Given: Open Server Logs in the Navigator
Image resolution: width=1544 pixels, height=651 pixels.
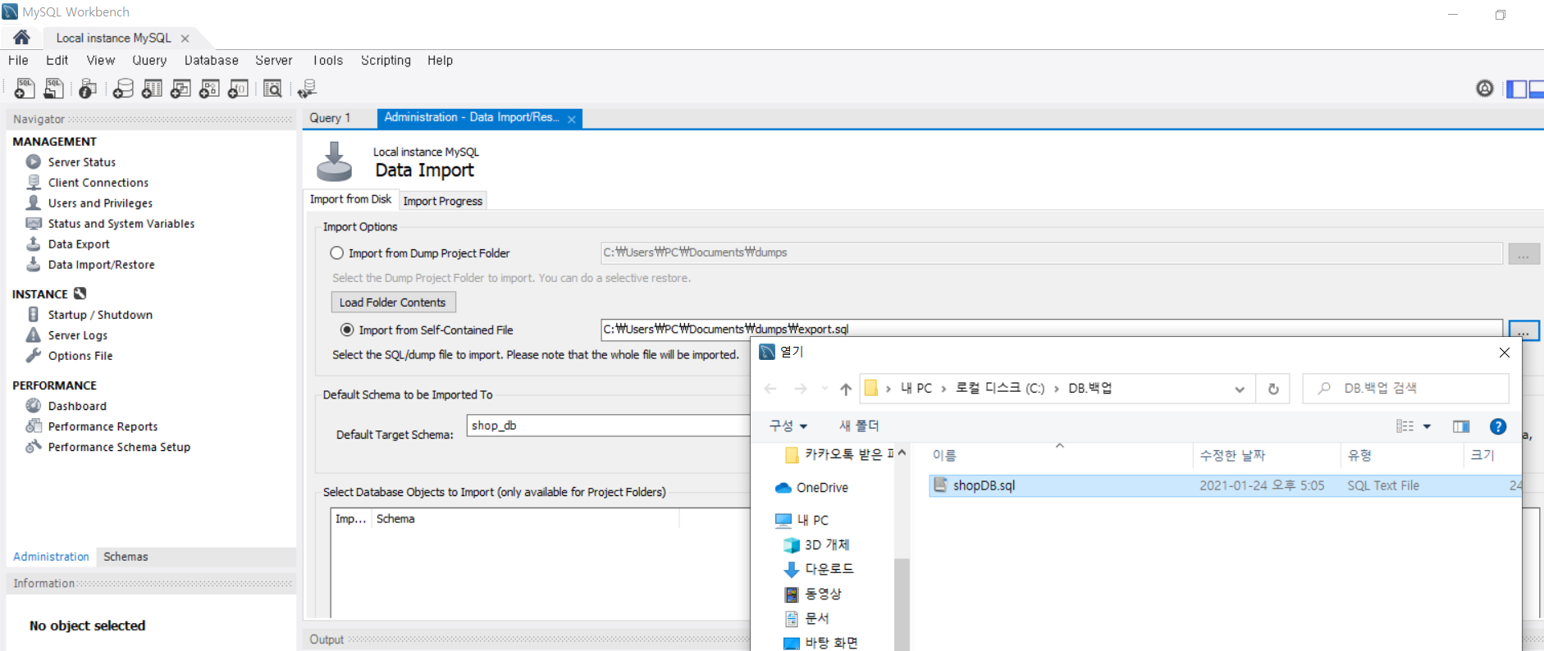Looking at the screenshot, I should tap(78, 335).
